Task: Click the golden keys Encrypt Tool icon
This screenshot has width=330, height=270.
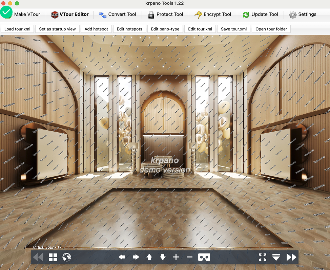Action: tap(198, 15)
